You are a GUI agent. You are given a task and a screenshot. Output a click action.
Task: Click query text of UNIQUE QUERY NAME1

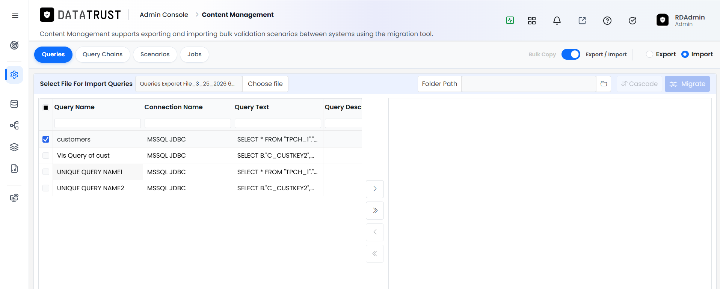tap(277, 172)
